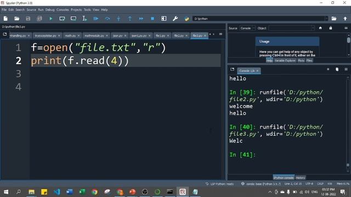
Task: Open PYTHONPATH manager icon
Action: click(186, 19)
